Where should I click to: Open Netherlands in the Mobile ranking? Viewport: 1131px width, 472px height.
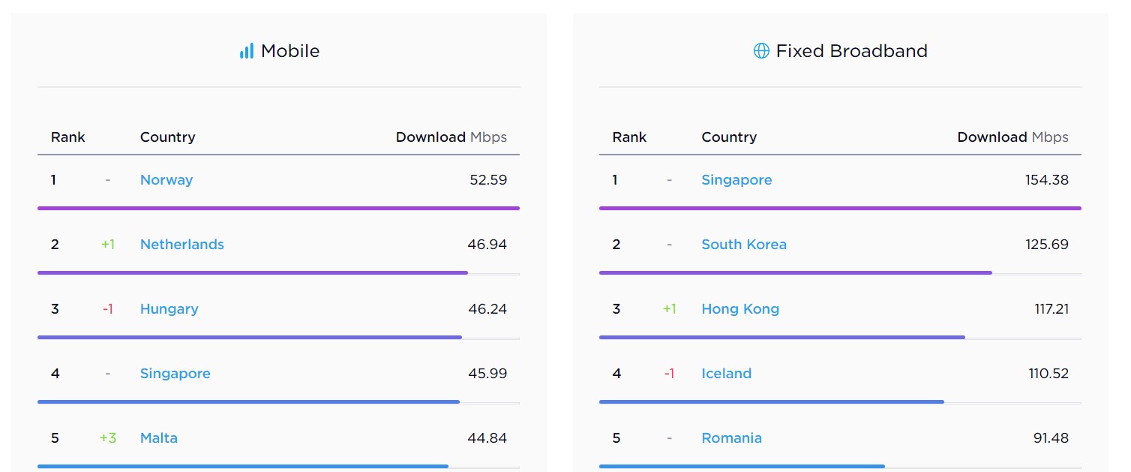182,245
